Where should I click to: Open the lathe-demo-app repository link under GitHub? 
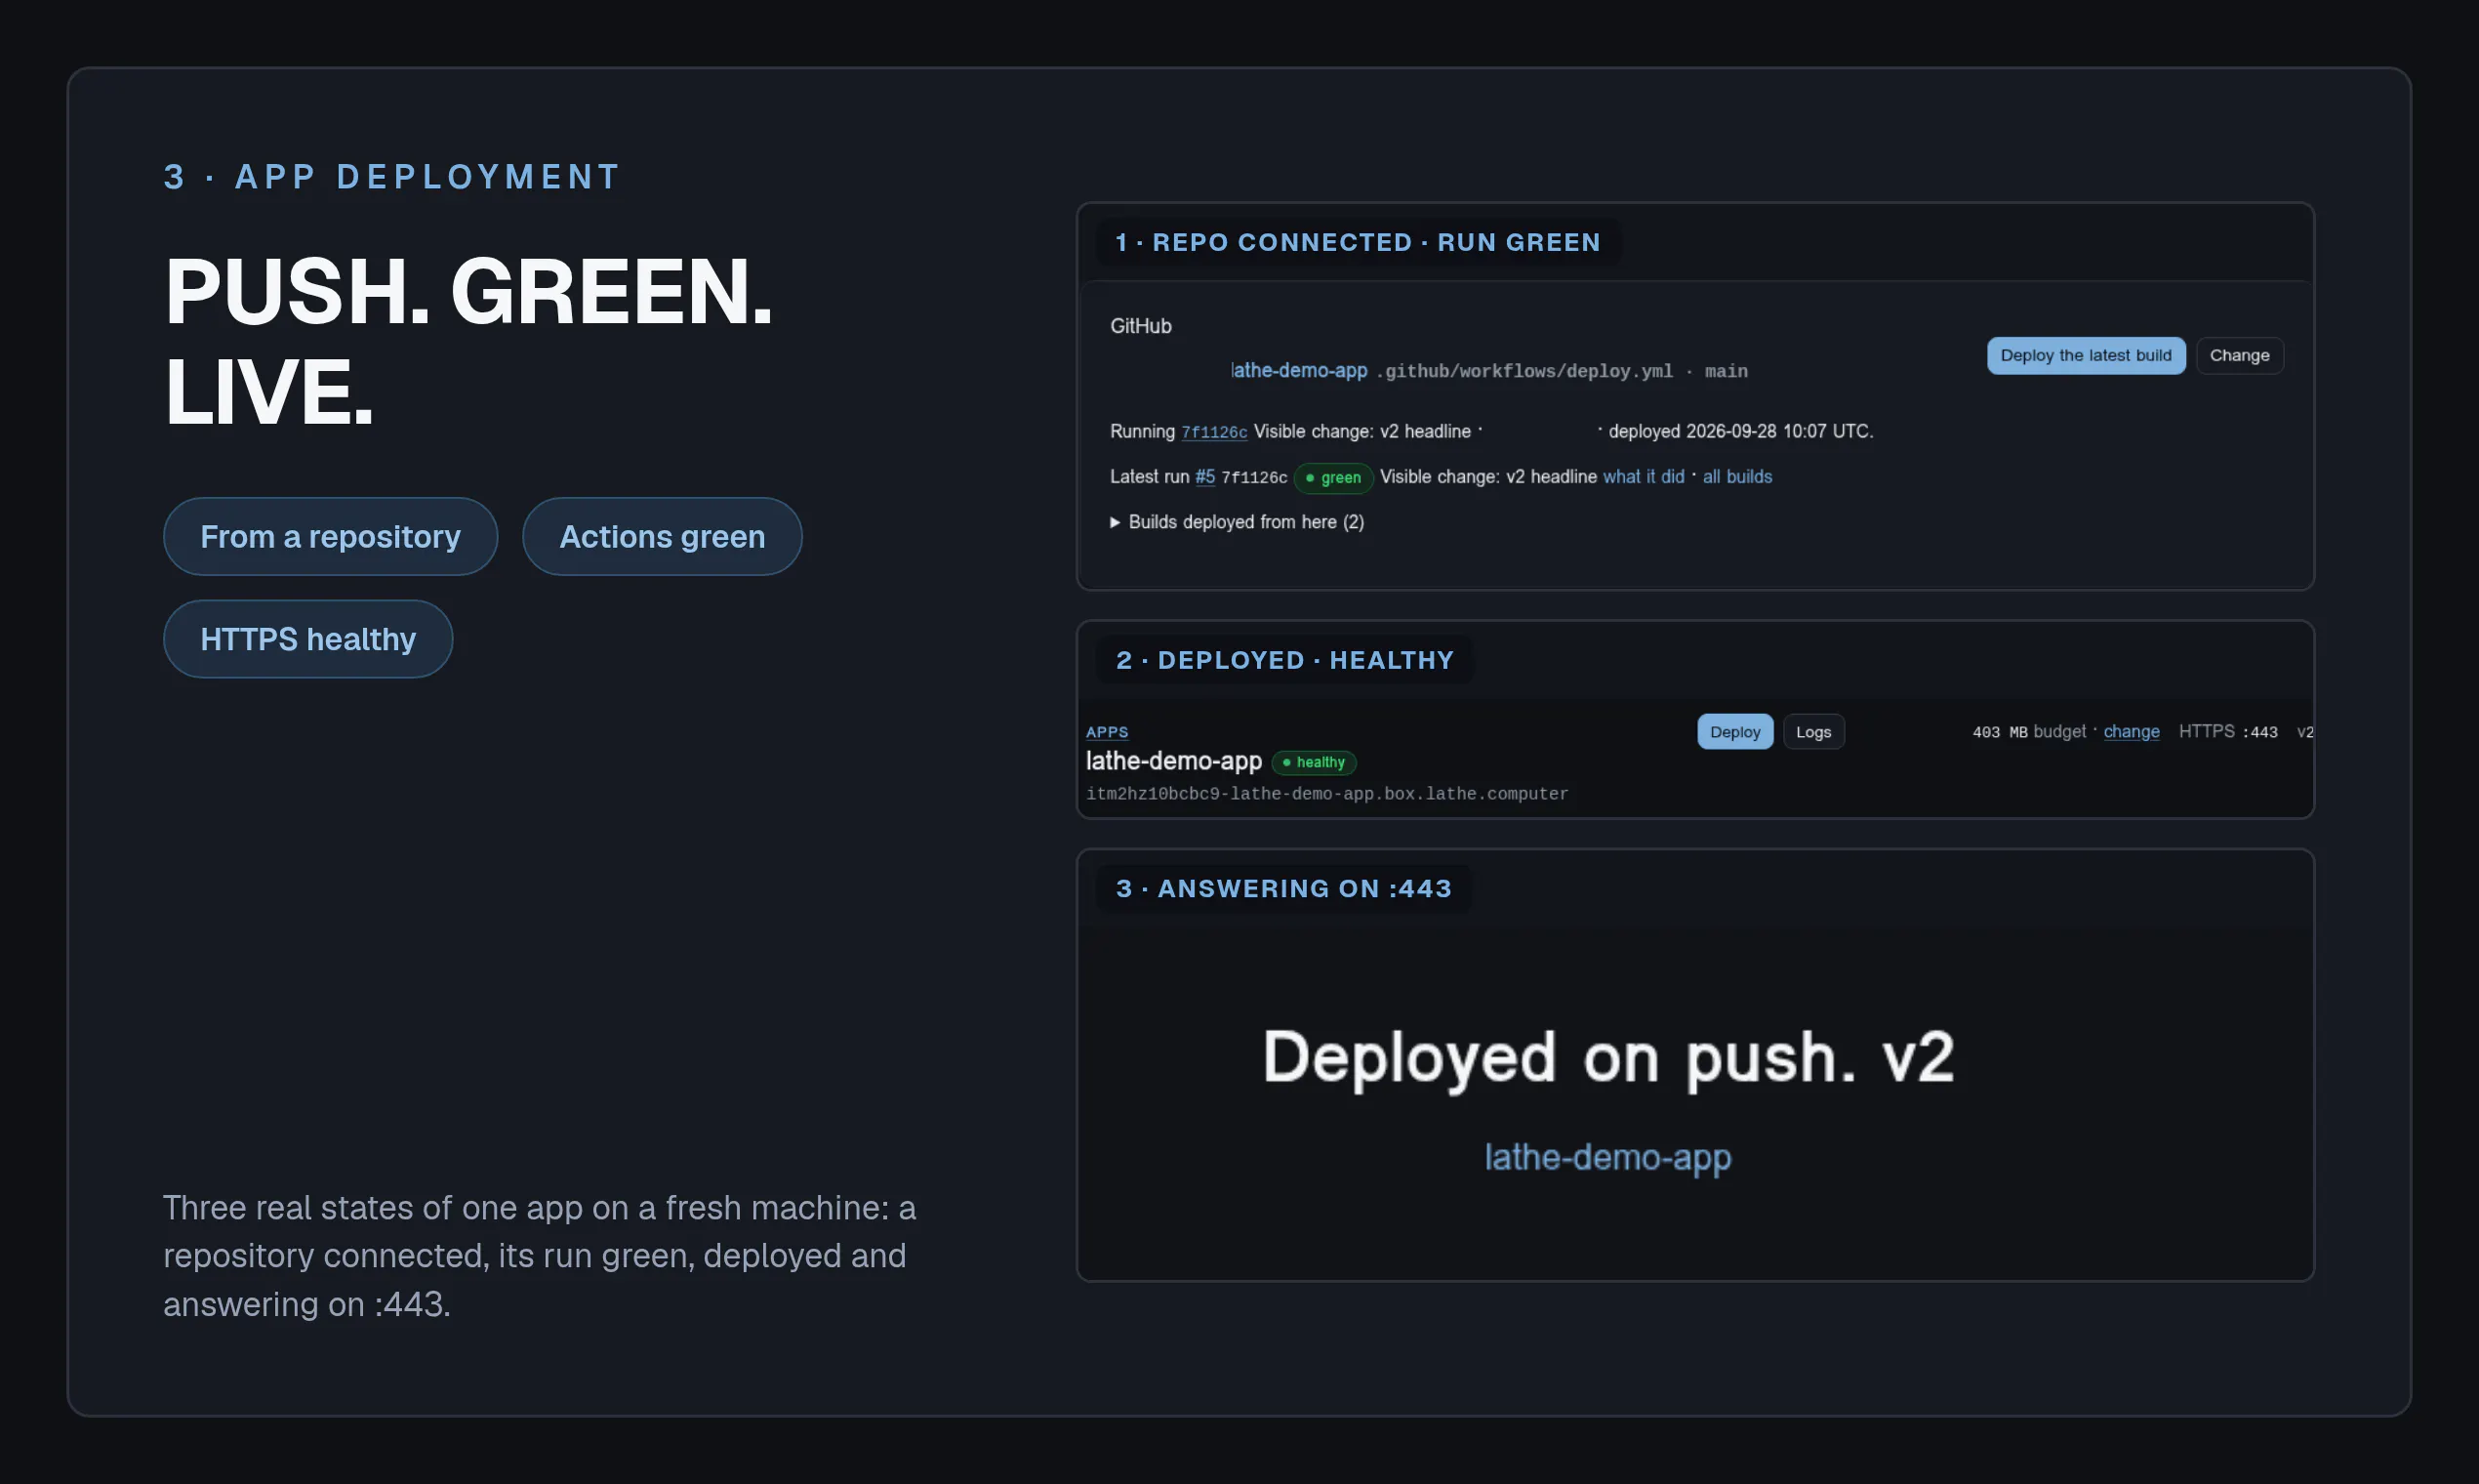1298,370
